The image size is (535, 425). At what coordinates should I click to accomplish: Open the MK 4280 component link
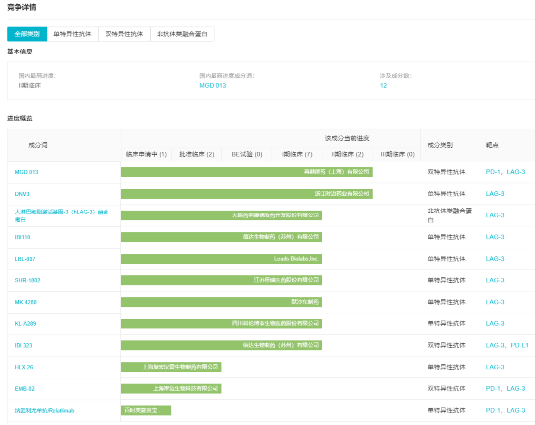(x=26, y=302)
